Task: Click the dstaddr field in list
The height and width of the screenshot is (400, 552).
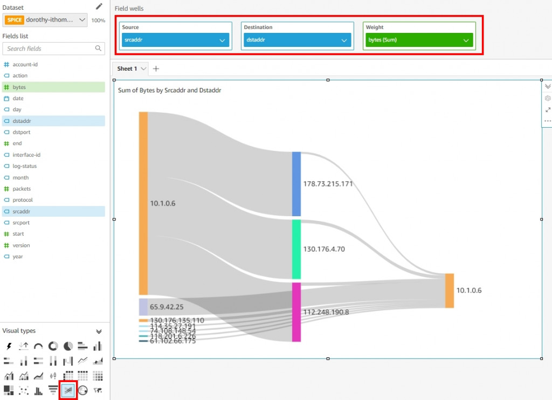Action: 53,121
